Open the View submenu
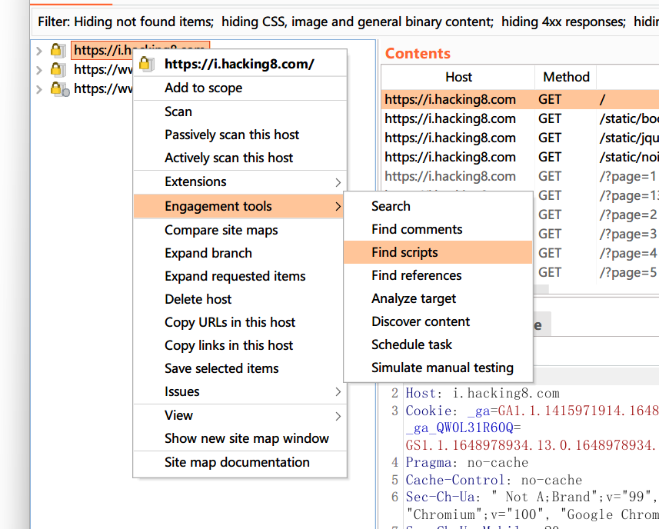This screenshot has width=659, height=529. point(240,415)
